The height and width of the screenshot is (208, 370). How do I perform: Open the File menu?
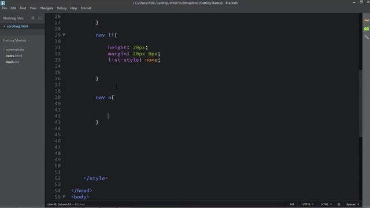pyautogui.click(x=4, y=8)
